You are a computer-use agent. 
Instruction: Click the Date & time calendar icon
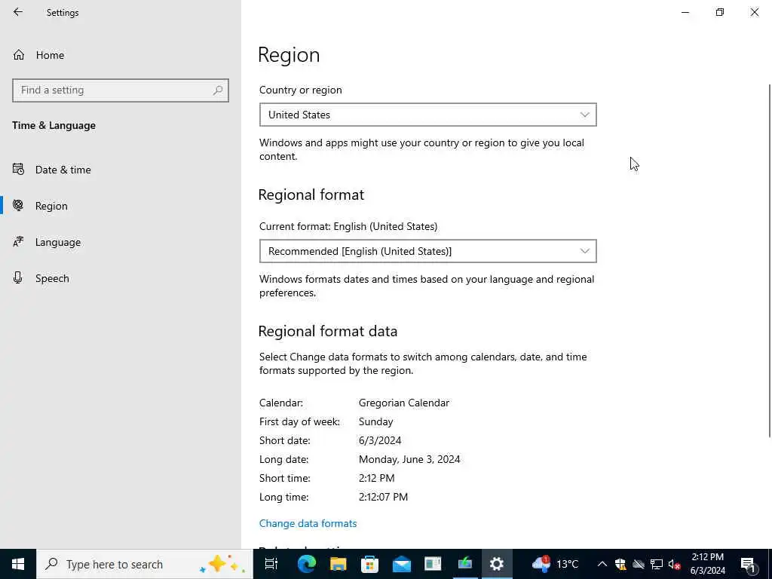tap(18, 170)
